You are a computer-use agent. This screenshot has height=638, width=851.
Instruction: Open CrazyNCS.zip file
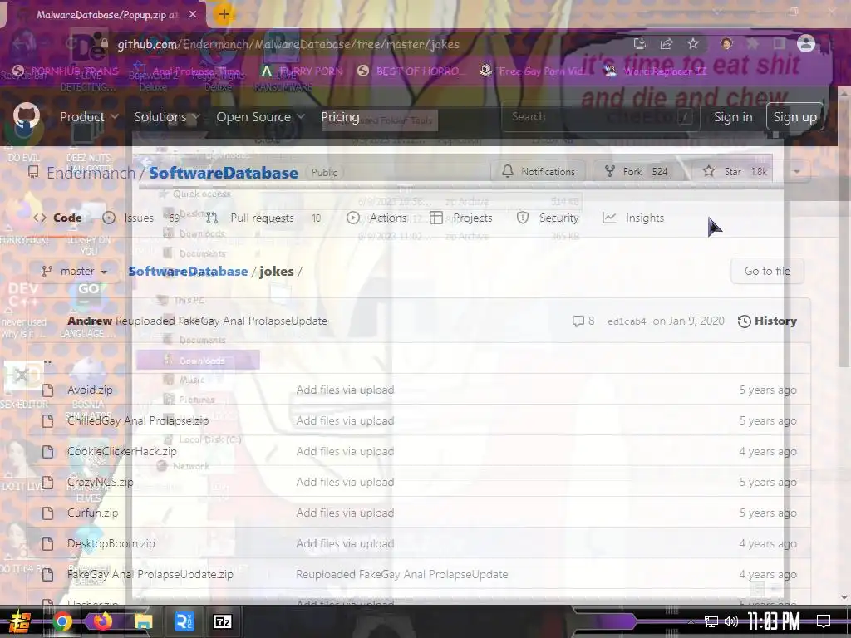[x=101, y=483]
